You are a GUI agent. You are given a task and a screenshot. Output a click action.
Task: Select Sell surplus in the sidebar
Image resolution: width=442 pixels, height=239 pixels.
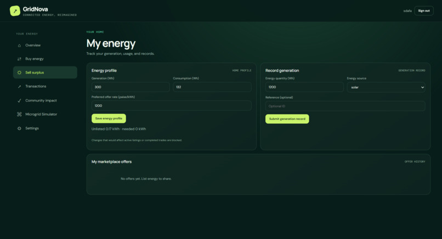point(45,72)
